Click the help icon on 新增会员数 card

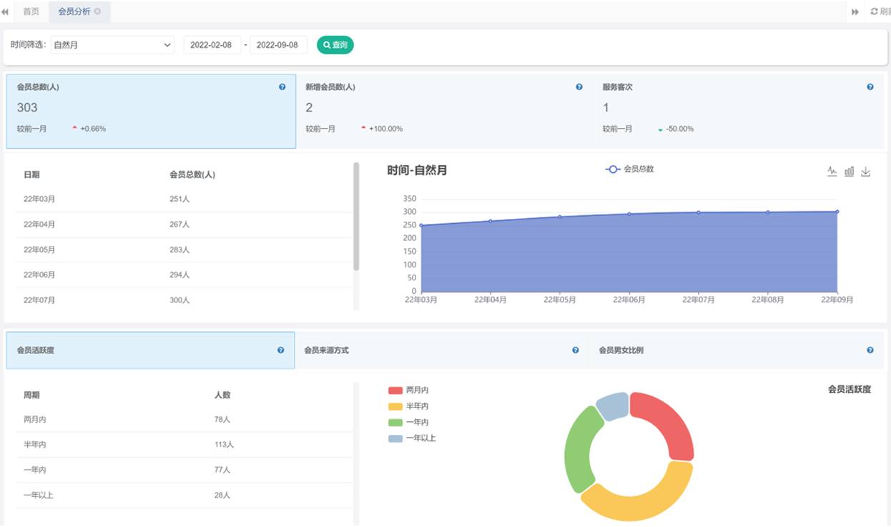579,87
